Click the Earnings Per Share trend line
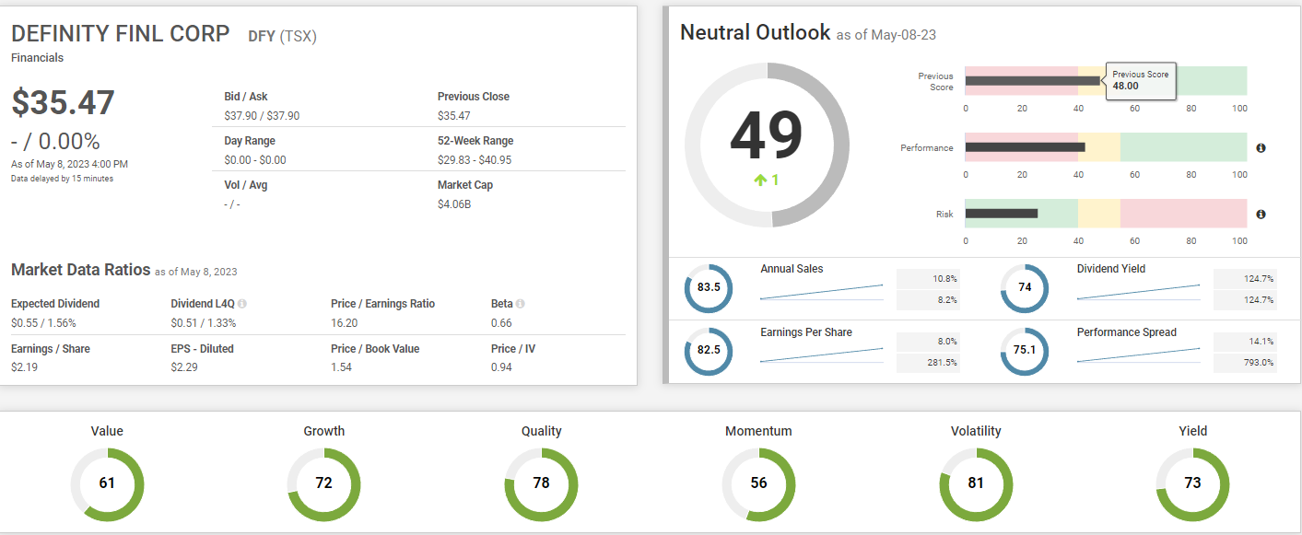The width and height of the screenshot is (1302, 535). coord(822,355)
